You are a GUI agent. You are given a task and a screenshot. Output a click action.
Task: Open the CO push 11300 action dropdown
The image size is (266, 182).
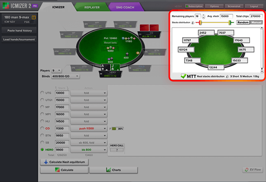pyautogui.click(x=89, y=129)
